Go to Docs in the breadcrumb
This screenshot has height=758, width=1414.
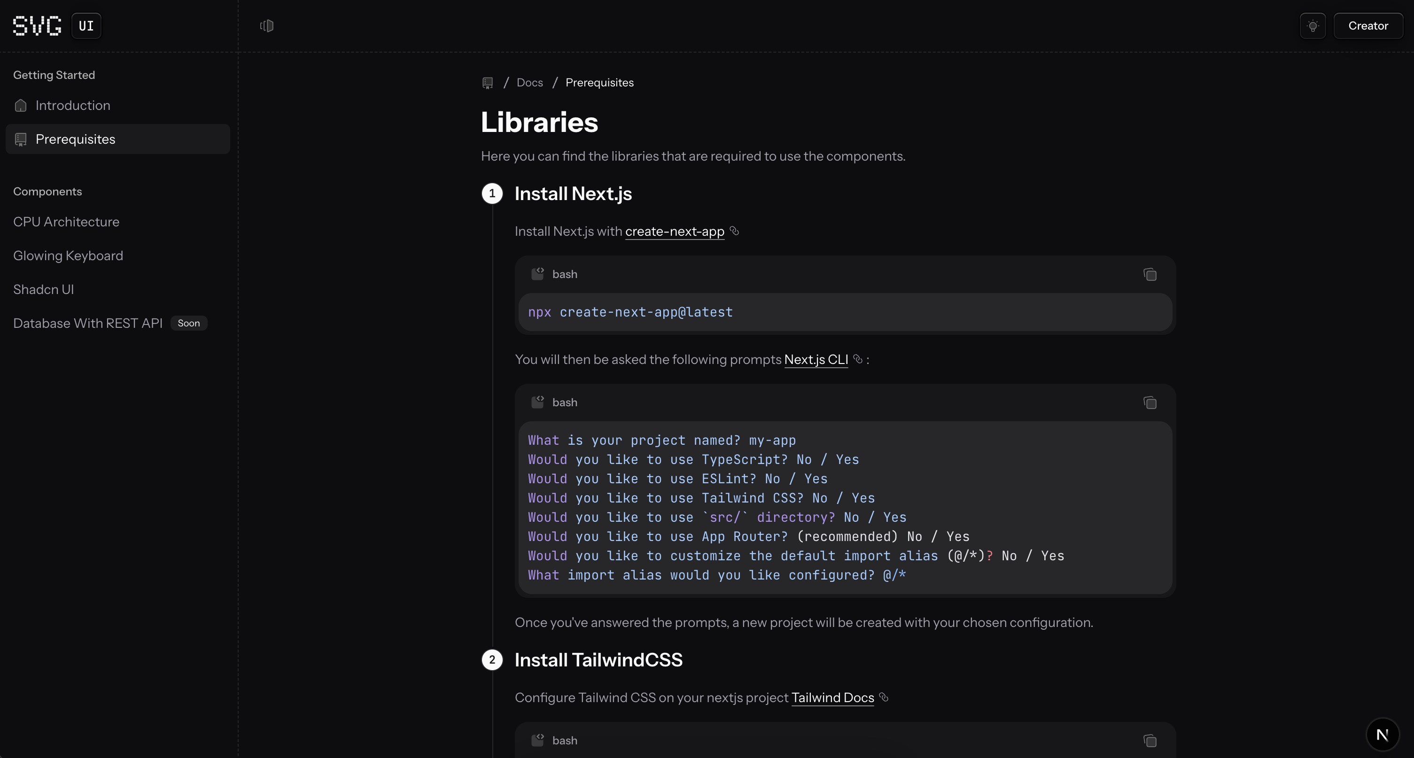530,83
